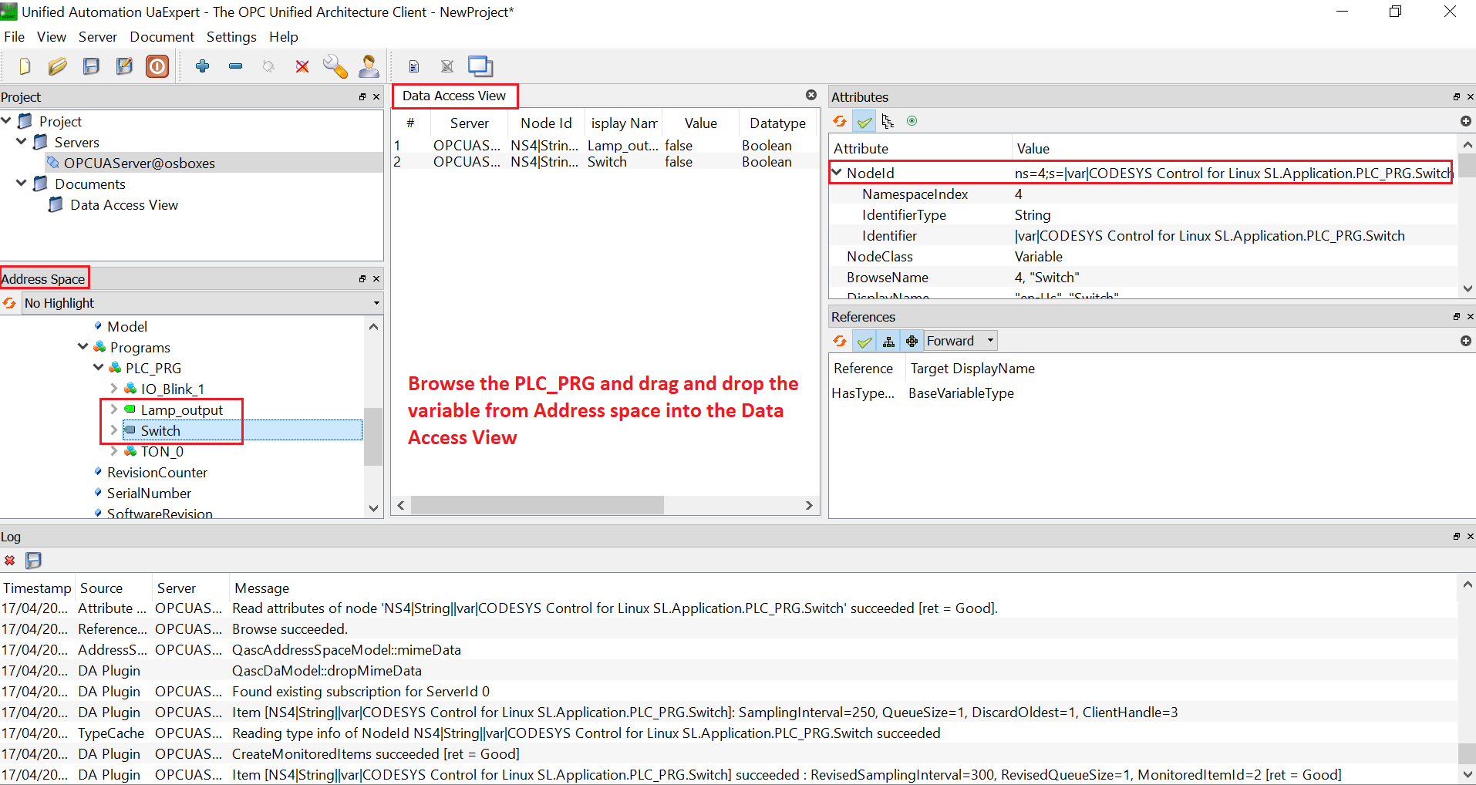The height and width of the screenshot is (785, 1476).
Task: Click the remove document icon
Action: coord(447,66)
